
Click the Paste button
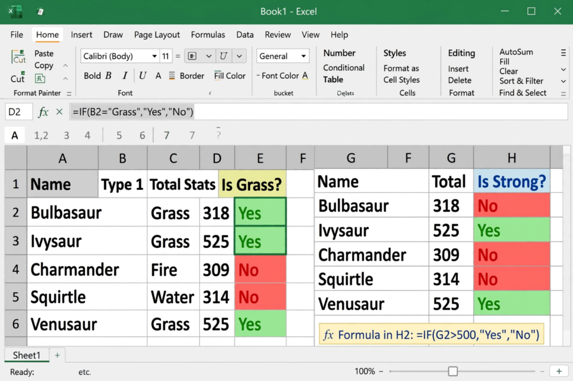coord(44,53)
